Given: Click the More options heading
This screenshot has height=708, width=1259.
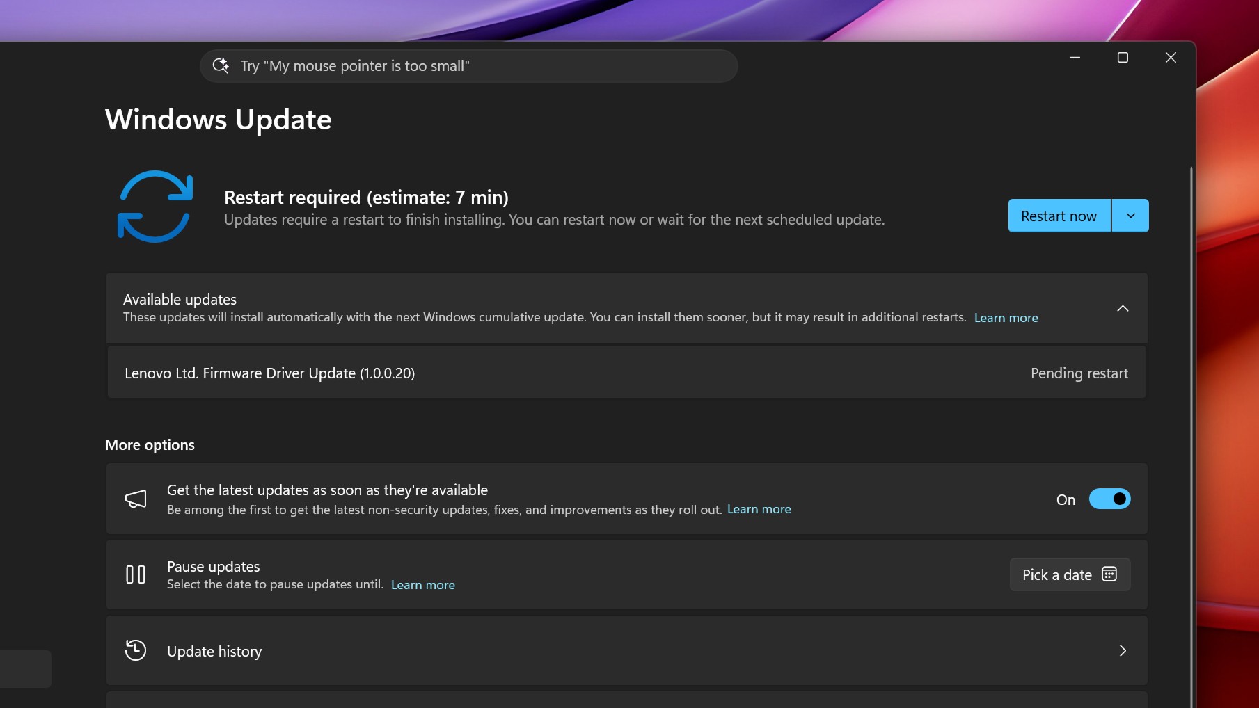Looking at the screenshot, I should point(150,445).
